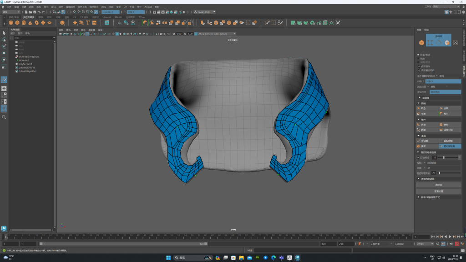This screenshot has width=466, height=262.
Task: Create a polygon cylinder from the shelf
Action: click(24, 23)
